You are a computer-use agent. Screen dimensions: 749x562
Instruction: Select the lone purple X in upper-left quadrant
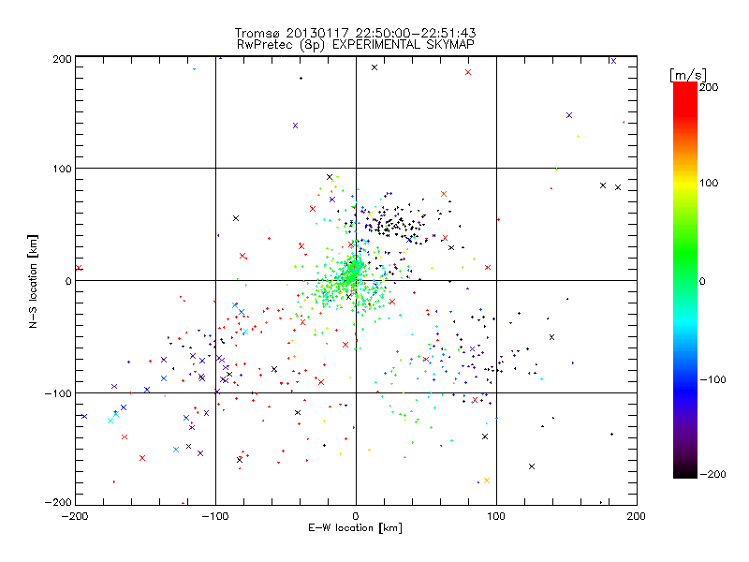pos(295,126)
